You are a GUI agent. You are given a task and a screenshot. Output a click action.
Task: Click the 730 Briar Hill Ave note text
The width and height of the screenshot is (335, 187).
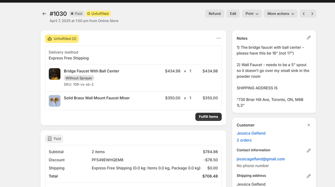click(x=270, y=103)
